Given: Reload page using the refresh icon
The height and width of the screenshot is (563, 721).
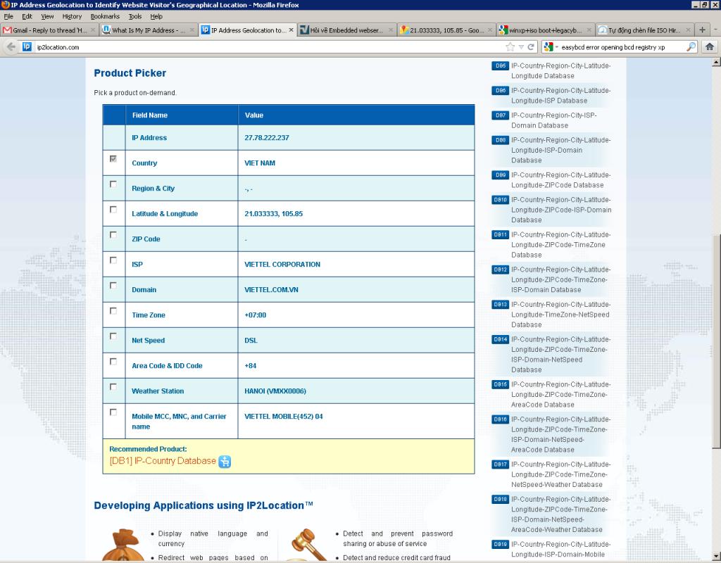Looking at the screenshot, I should tap(531, 47).
